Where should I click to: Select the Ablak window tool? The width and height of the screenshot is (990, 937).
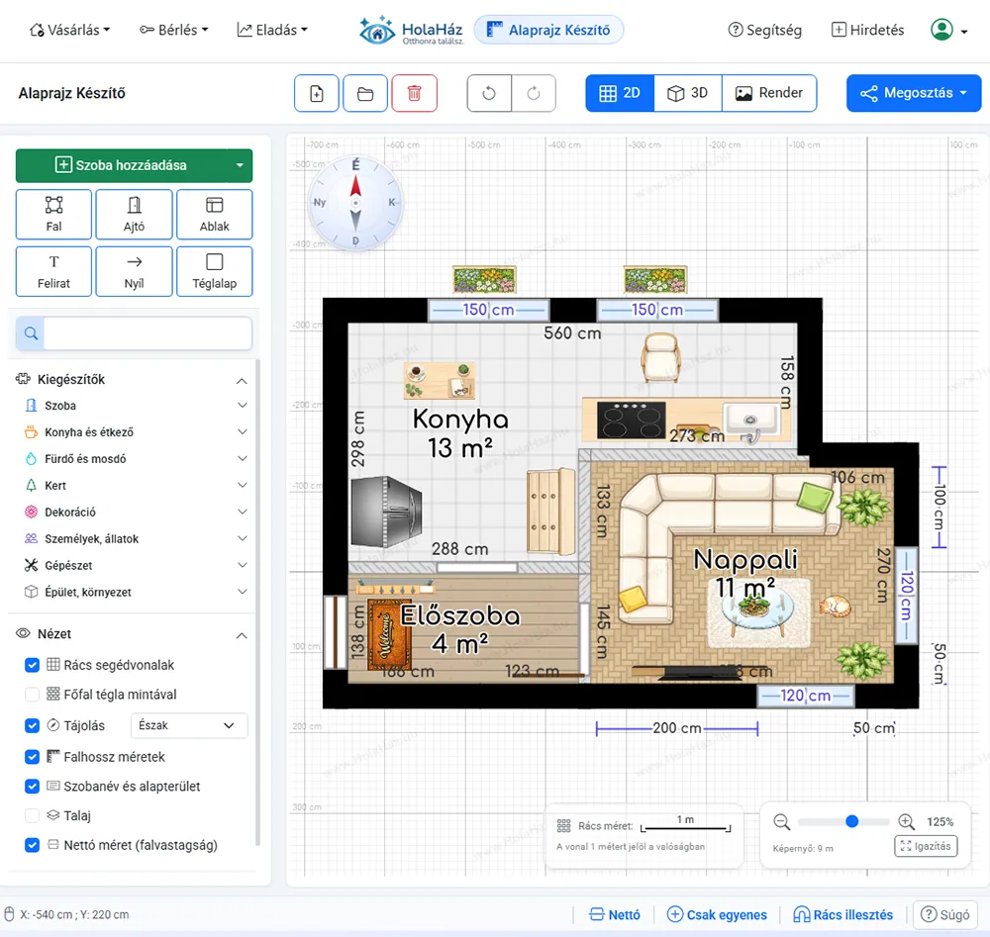[x=214, y=214]
